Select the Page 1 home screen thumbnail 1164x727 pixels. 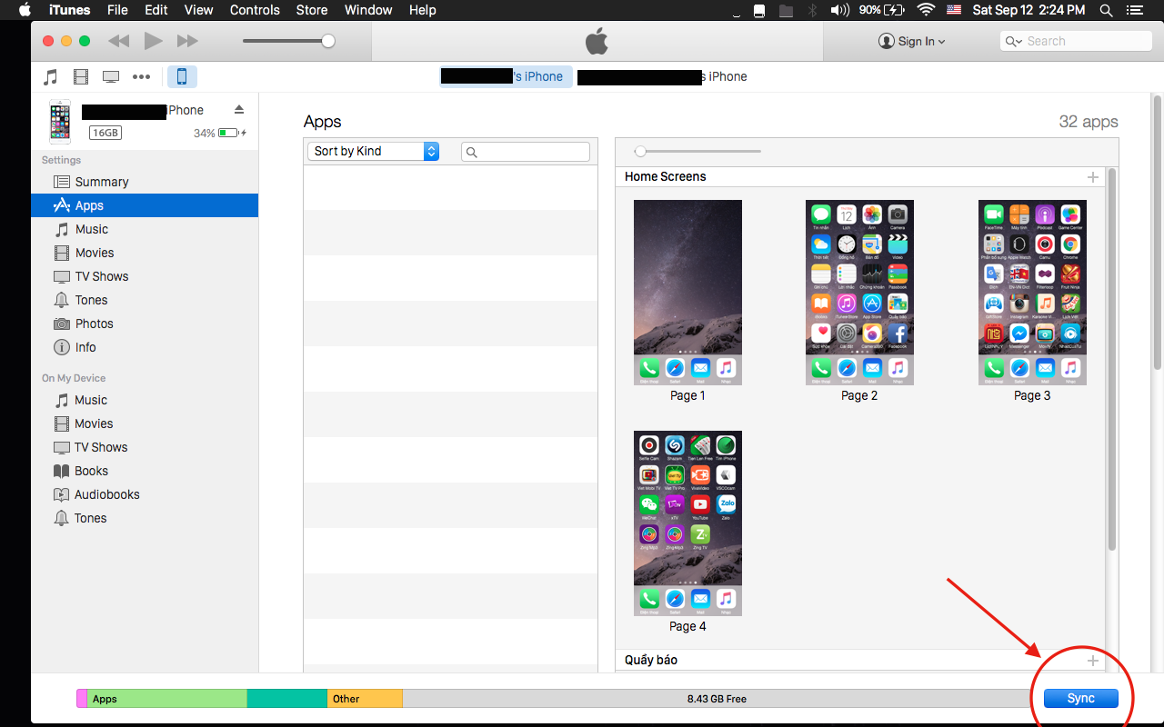pyautogui.click(x=687, y=293)
